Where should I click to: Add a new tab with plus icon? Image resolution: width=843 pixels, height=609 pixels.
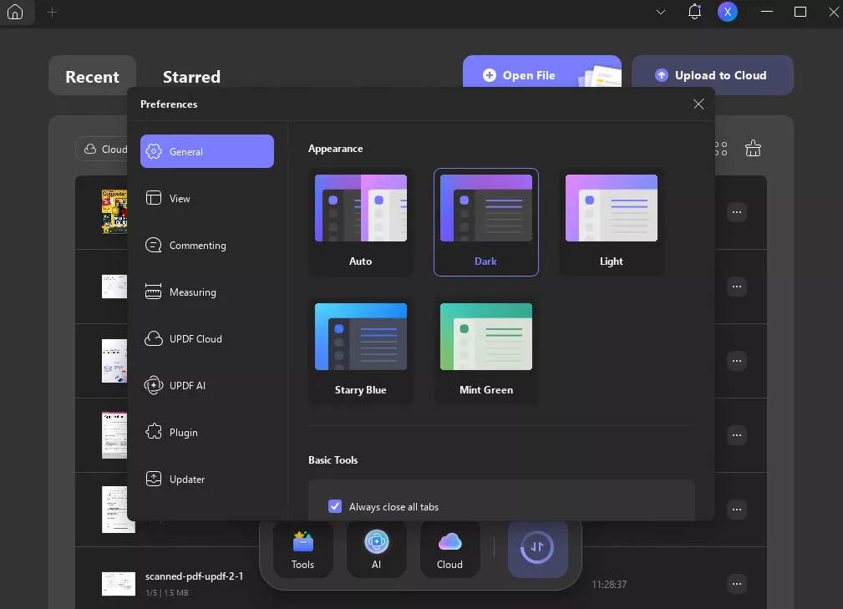(x=52, y=13)
